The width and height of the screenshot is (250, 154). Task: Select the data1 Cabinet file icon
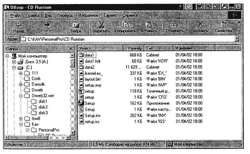point(81,55)
